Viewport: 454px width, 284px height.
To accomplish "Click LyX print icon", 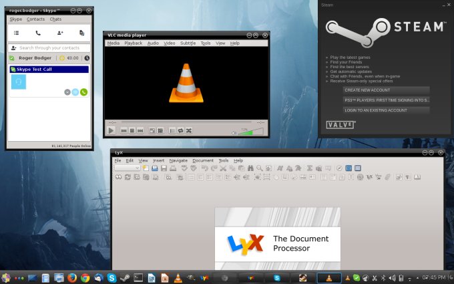I will point(173,168).
